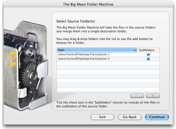
Task: Click the plus button to add a folder
Action: pos(153,96)
